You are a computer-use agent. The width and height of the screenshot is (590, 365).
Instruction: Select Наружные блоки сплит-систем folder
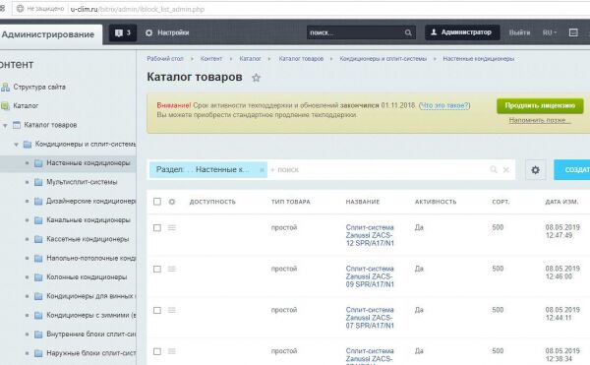pos(90,353)
